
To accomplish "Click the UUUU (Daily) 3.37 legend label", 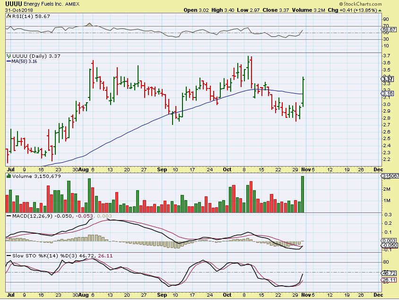I will click(x=36, y=56).
